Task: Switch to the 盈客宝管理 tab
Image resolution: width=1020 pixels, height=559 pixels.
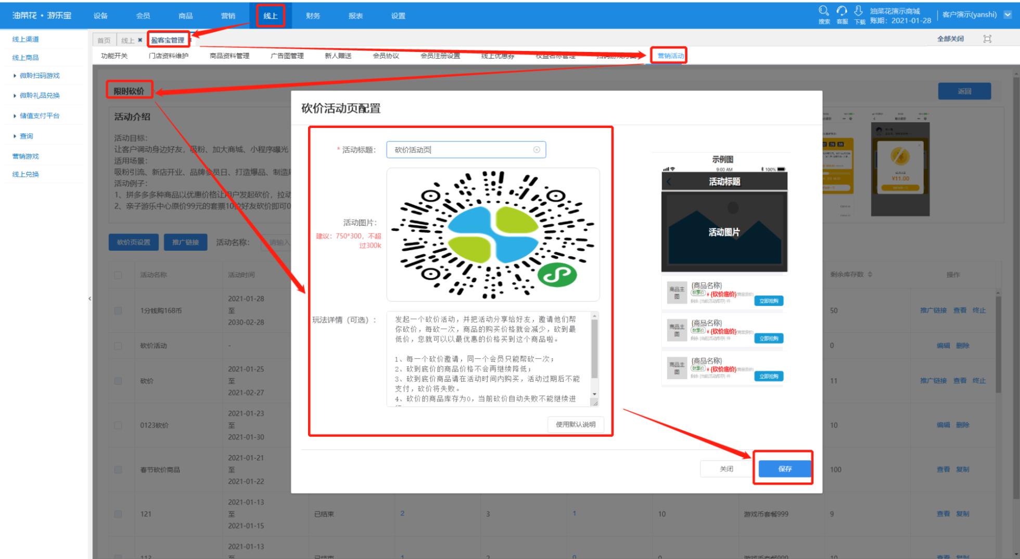Action: 168,40
